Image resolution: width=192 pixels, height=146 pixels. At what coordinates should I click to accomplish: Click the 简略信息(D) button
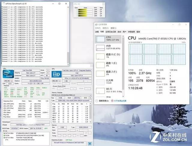(x=103, y=101)
